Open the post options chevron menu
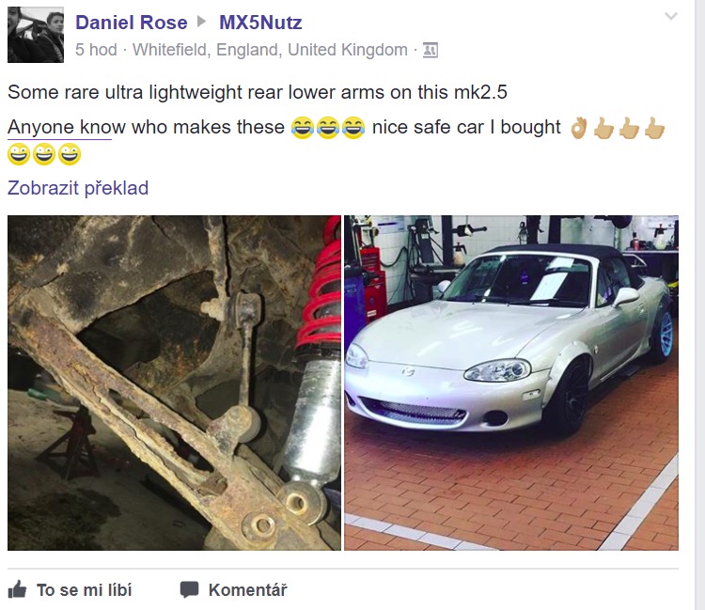This screenshot has width=705, height=610. click(671, 17)
